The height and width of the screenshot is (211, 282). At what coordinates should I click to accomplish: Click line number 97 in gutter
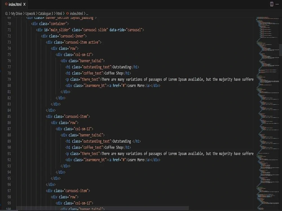point(9,191)
